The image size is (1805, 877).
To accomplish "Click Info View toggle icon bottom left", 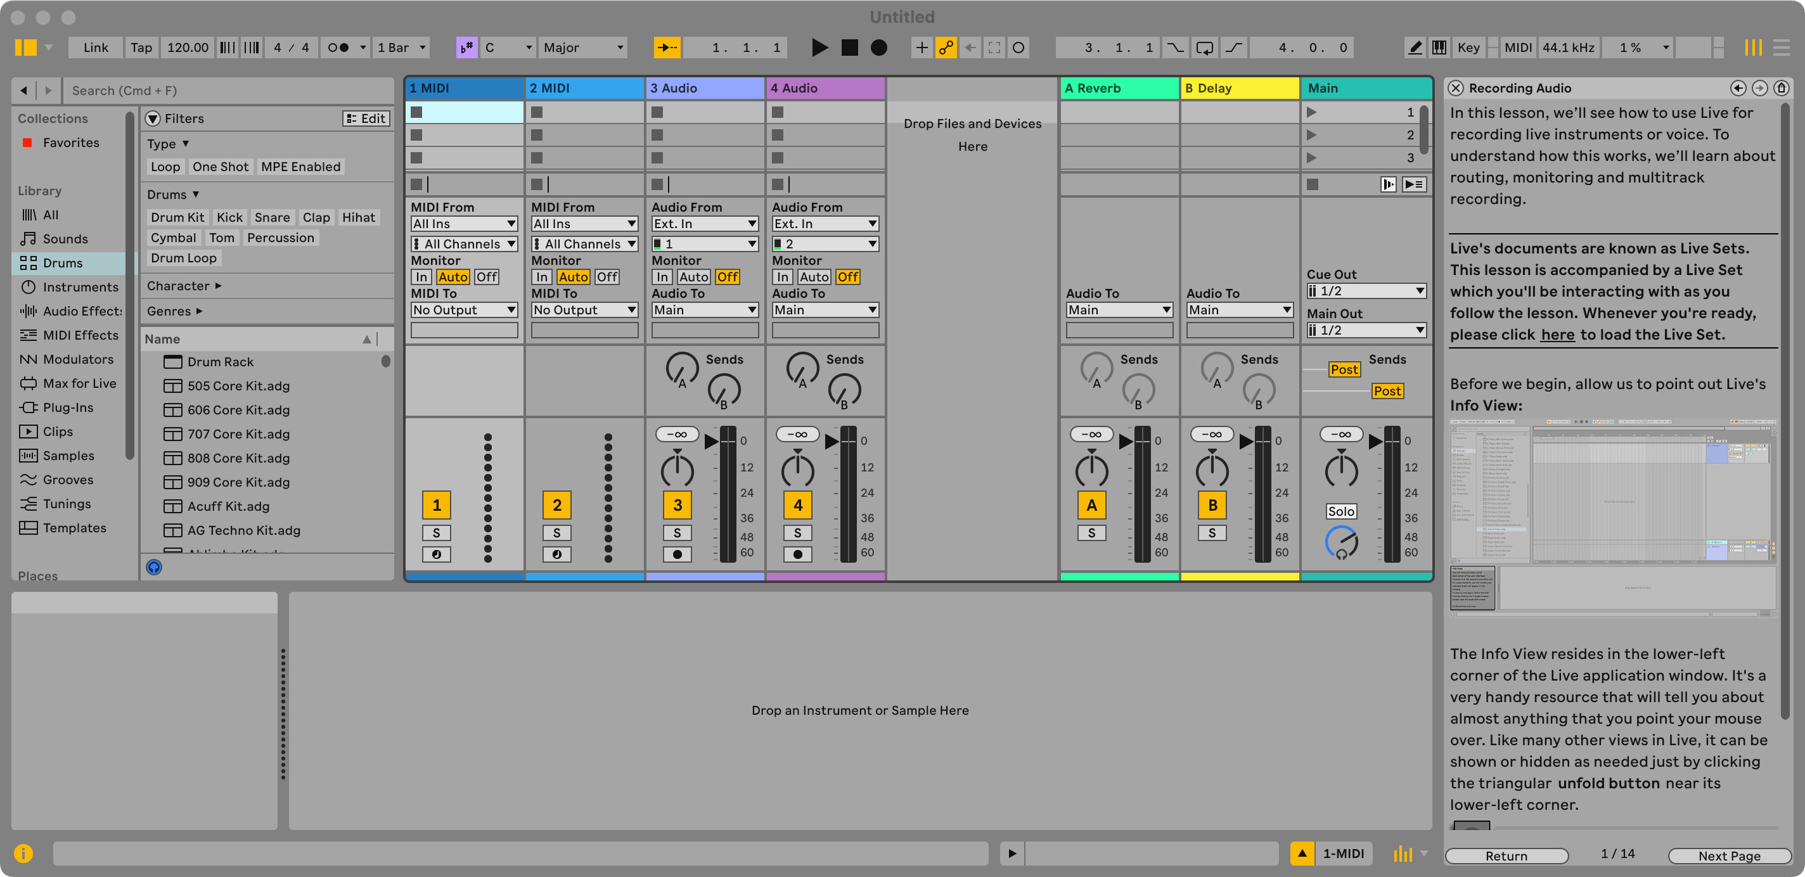I will click(23, 853).
